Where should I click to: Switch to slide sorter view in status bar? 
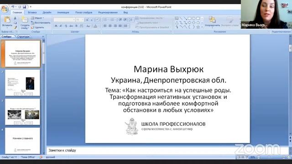click(x=243, y=157)
